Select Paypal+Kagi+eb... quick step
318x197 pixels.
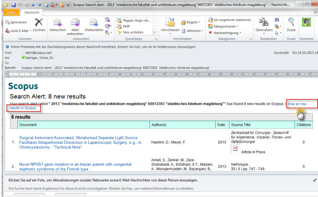point(134,20)
